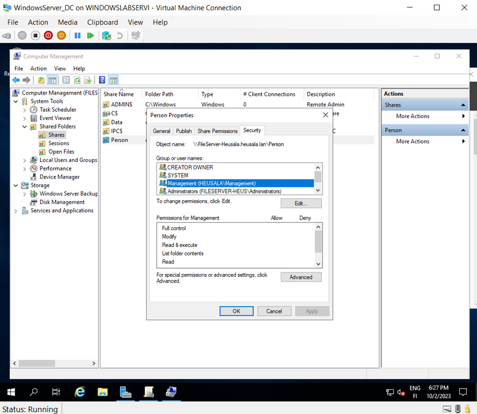Switch to the Share Permissions tab
The image size is (477, 414).
click(x=217, y=130)
